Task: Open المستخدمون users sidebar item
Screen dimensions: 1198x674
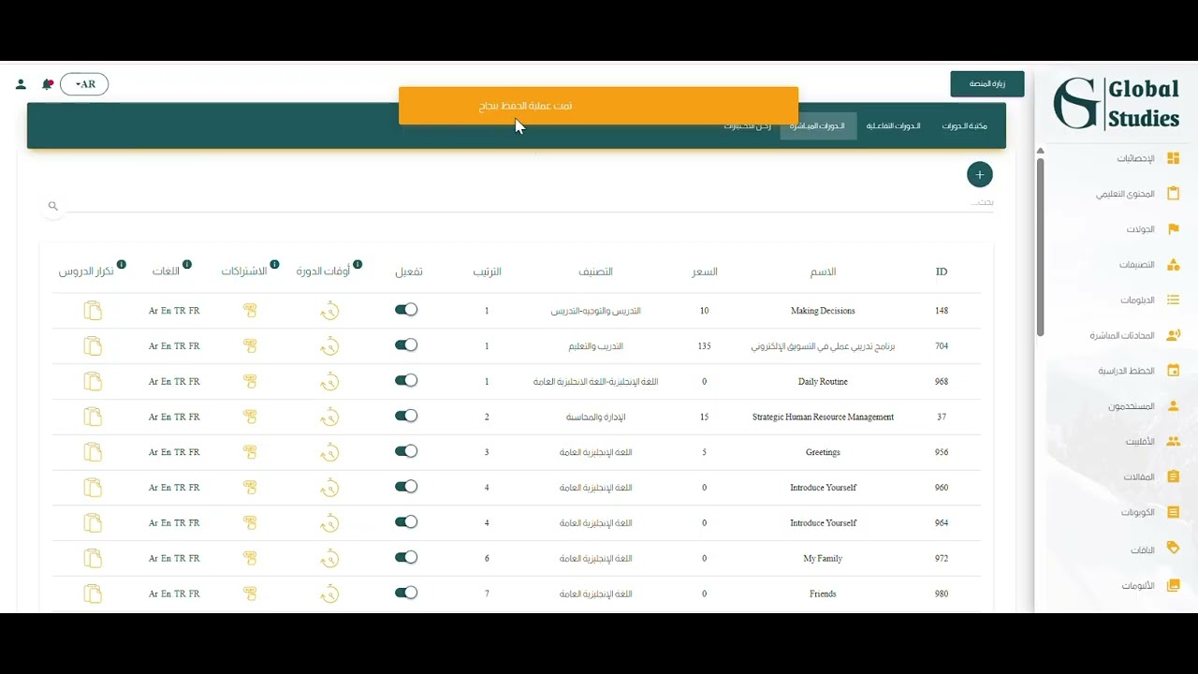Action: [x=1145, y=406]
